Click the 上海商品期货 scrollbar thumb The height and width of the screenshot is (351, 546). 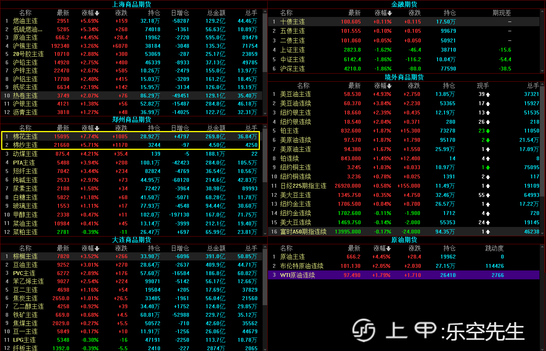(265, 44)
